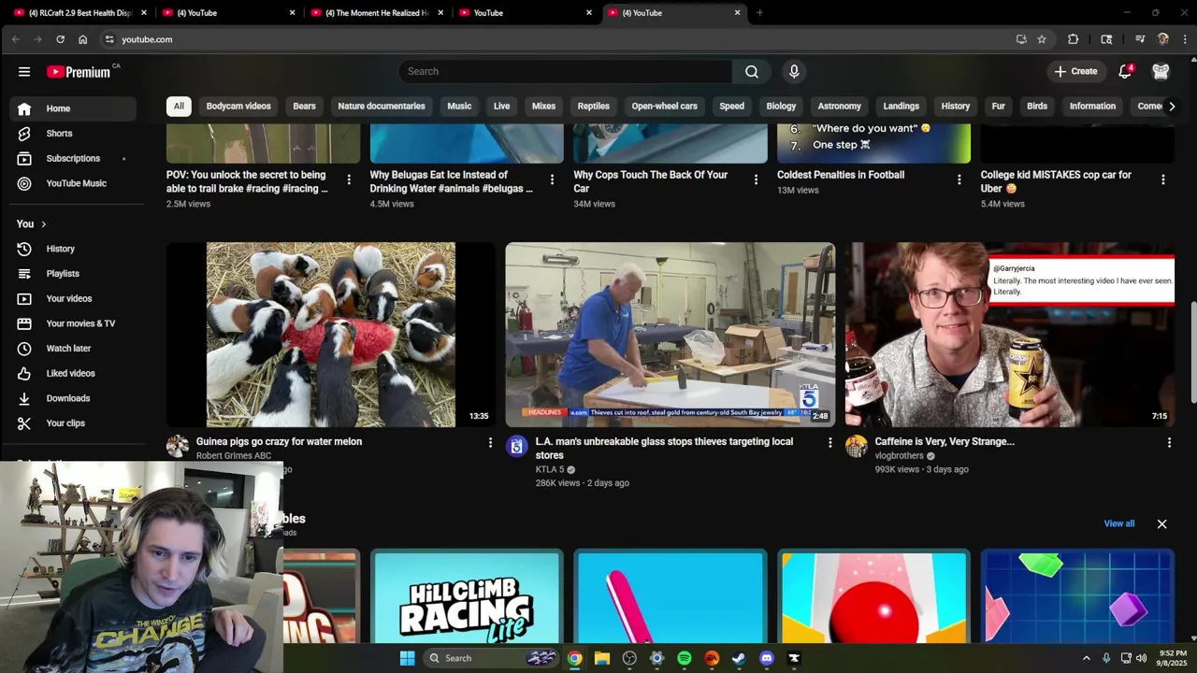Go to Home in the sidebar
1197x673 pixels.
click(x=72, y=108)
